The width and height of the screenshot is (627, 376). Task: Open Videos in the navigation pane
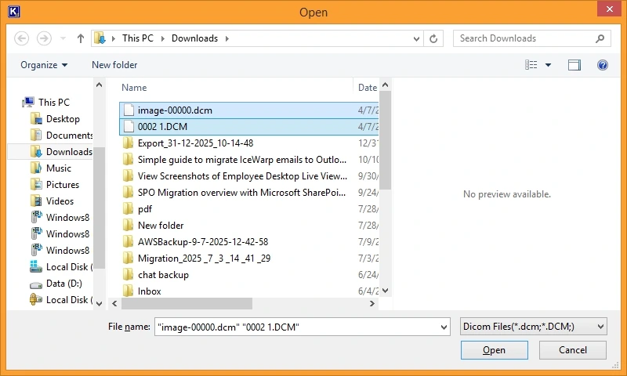60,201
